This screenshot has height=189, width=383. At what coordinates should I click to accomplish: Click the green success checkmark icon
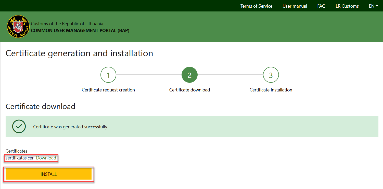click(x=19, y=126)
